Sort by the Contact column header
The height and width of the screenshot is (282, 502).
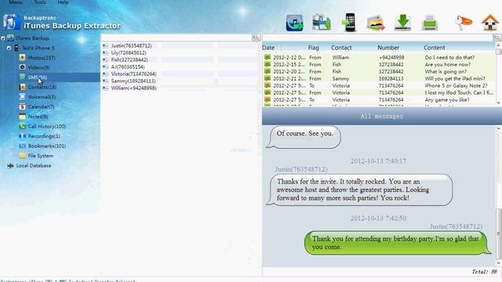coord(341,48)
